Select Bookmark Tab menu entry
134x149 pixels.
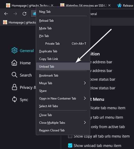tap(63, 76)
